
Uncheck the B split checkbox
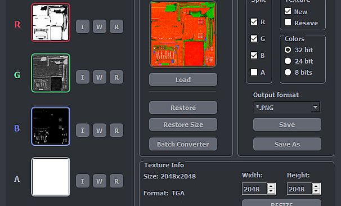click(x=254, y=55)
